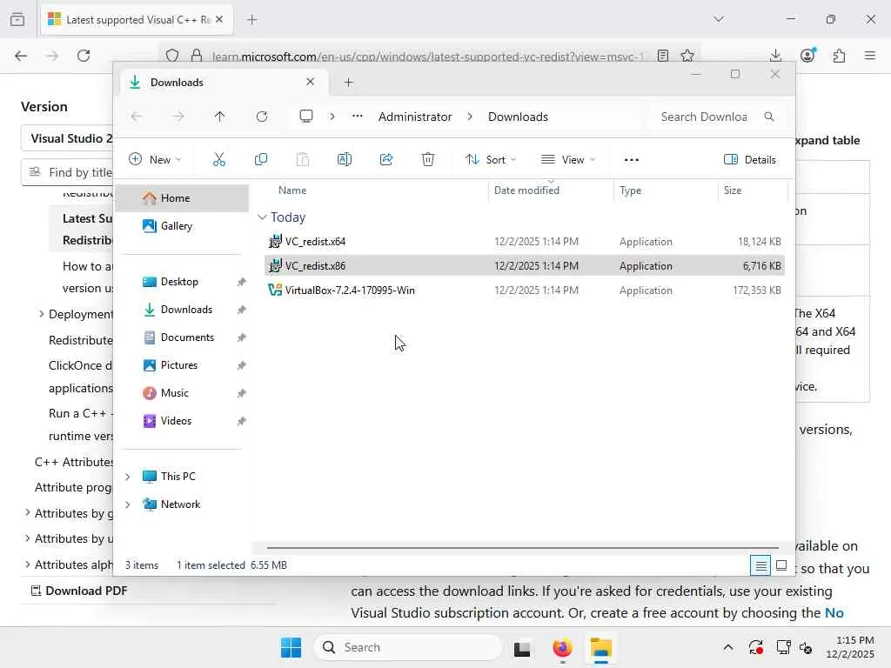
Task: Click the search magnifier icon in Explorer
Action: 769,117
